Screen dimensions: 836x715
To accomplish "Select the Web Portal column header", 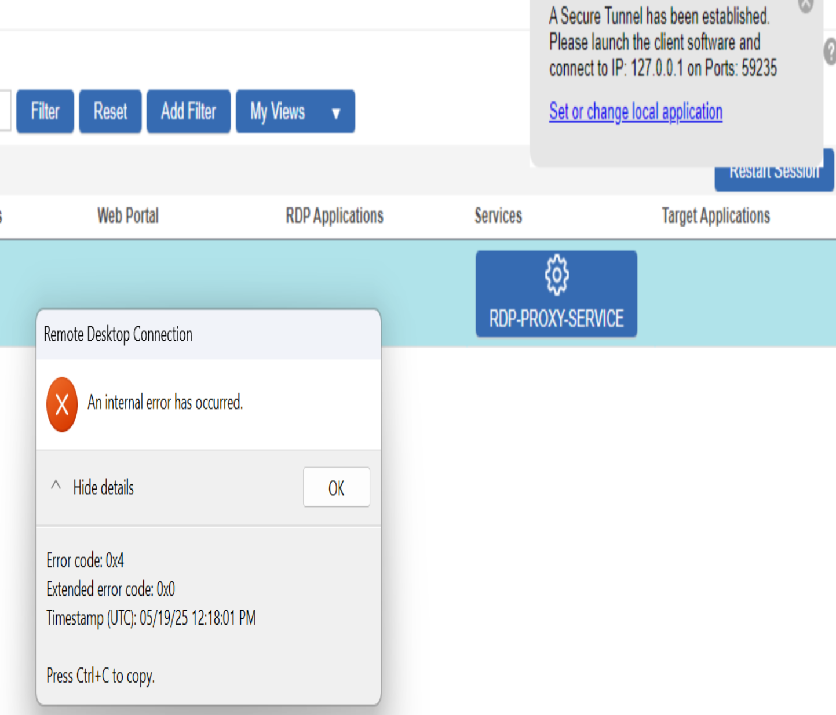I will pyautogui.click(x=128, y=216).
